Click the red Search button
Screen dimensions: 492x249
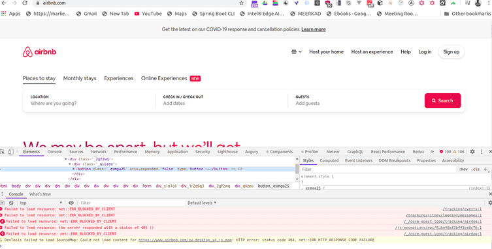(443, 100)
